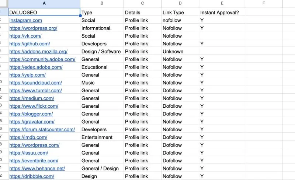Screen dimensions: 295x180
Task: Select the Educational cell
Action: pos(102,67)
